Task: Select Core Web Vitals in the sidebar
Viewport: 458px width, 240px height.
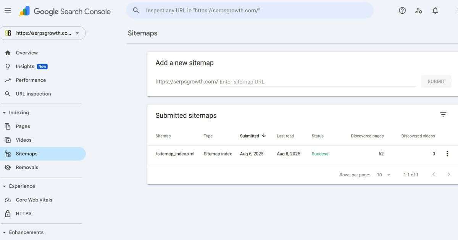Action: click(34, 200)
